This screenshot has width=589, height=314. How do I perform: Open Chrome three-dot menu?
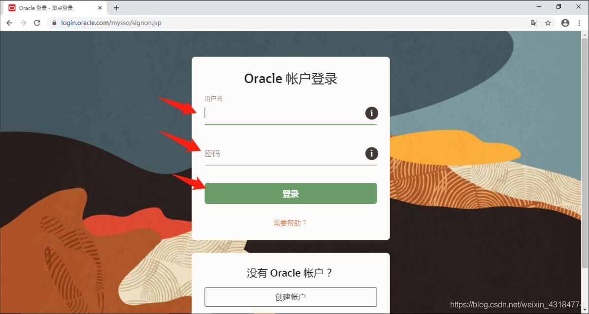579,23
